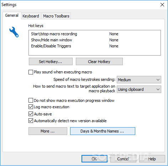Image resolution: width=168 pixels, height=166 pixels.
Task: Click the Clear Hotkey button
Action: pyautogui.click(x=99, y=62)
